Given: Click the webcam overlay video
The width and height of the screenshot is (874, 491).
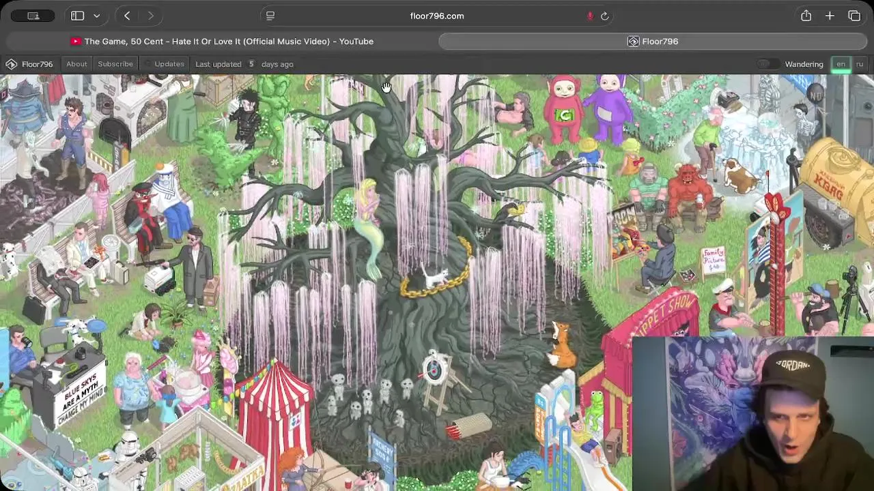Looking at the screenshot, I should click(x=752, y=413).
